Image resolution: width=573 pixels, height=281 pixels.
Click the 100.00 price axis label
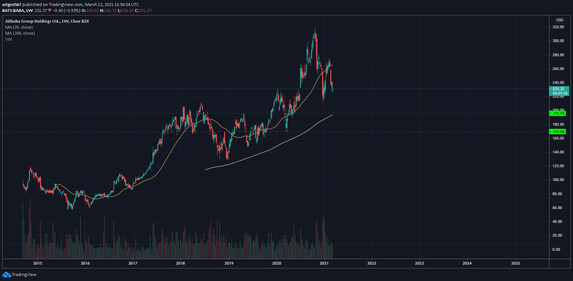point(558,180)
